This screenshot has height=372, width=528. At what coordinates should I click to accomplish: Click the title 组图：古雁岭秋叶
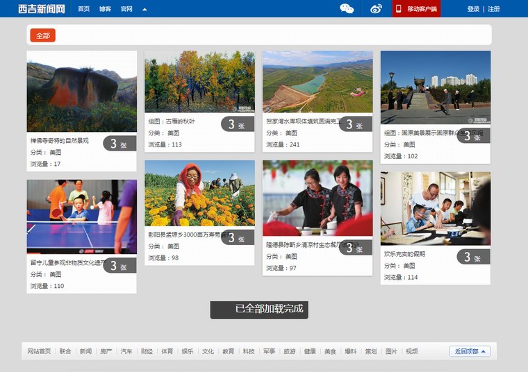172,121
